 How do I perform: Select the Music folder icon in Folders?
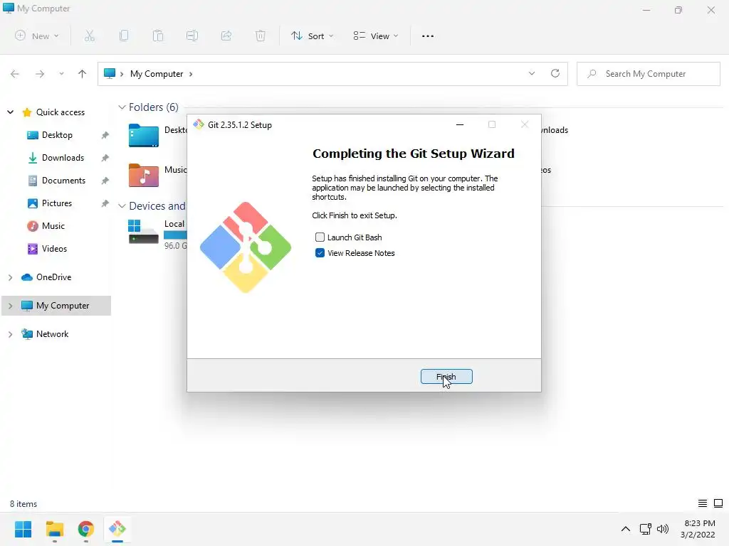144,175
